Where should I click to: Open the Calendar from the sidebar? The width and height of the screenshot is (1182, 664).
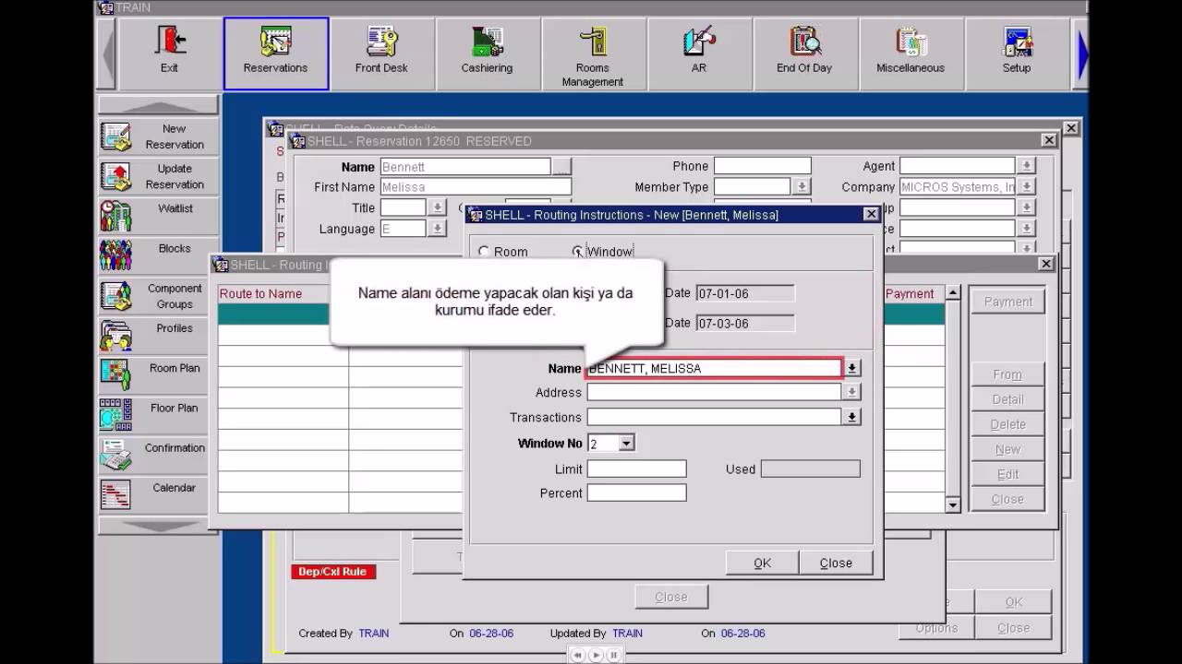click(x=158, y=494)
